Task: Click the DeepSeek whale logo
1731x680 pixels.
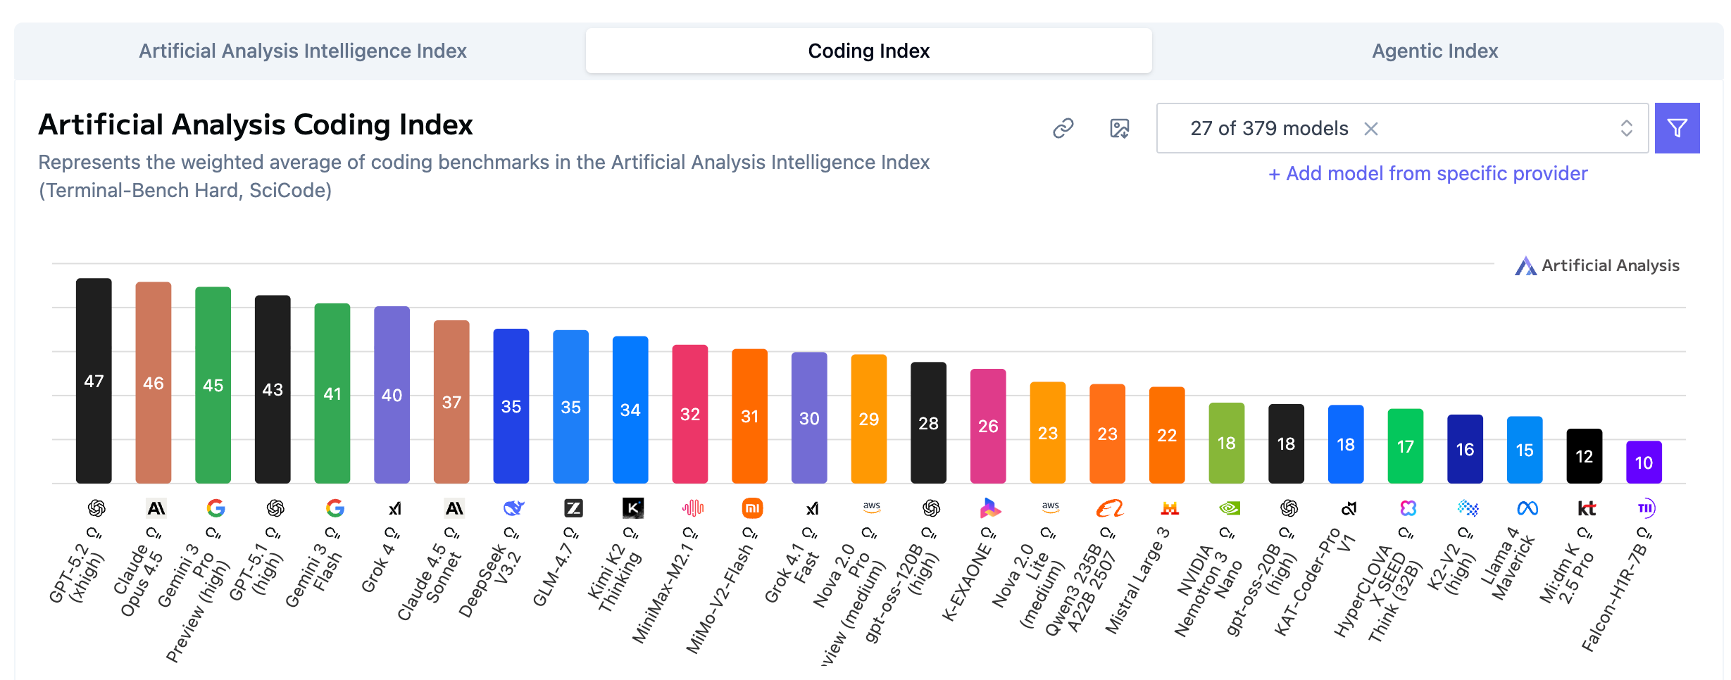Action: pyautogui.click(x=513, y=508)
